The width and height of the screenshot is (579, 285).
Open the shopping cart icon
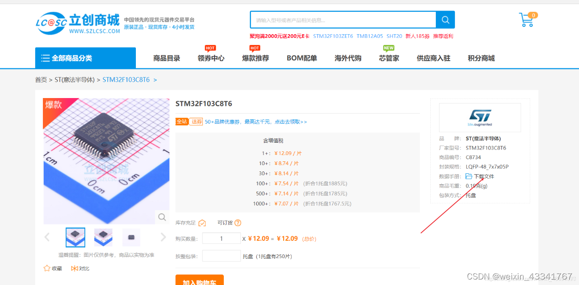click(527, 20)
